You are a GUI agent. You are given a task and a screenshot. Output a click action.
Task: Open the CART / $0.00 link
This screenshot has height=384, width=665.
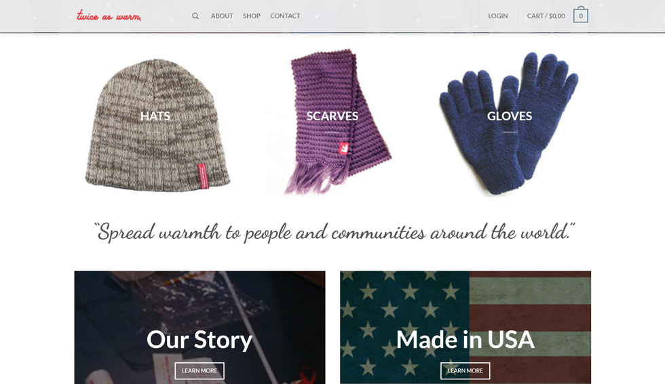point(546,16)
